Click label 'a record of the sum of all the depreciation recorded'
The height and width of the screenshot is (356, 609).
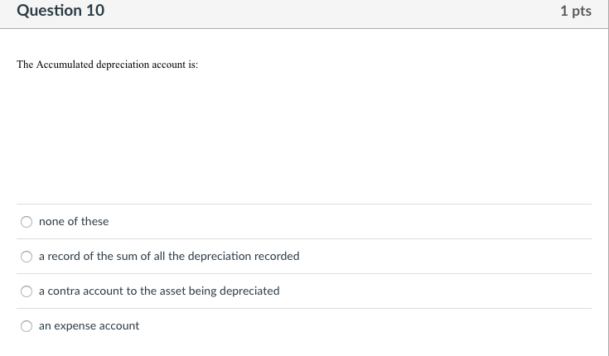169,256
